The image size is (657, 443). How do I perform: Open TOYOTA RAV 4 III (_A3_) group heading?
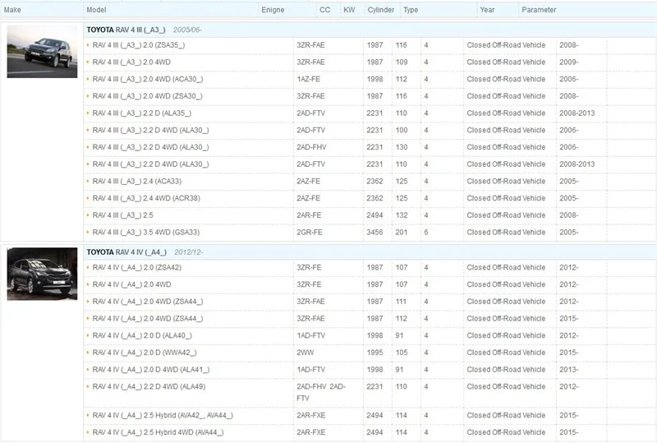pos(126,30)
